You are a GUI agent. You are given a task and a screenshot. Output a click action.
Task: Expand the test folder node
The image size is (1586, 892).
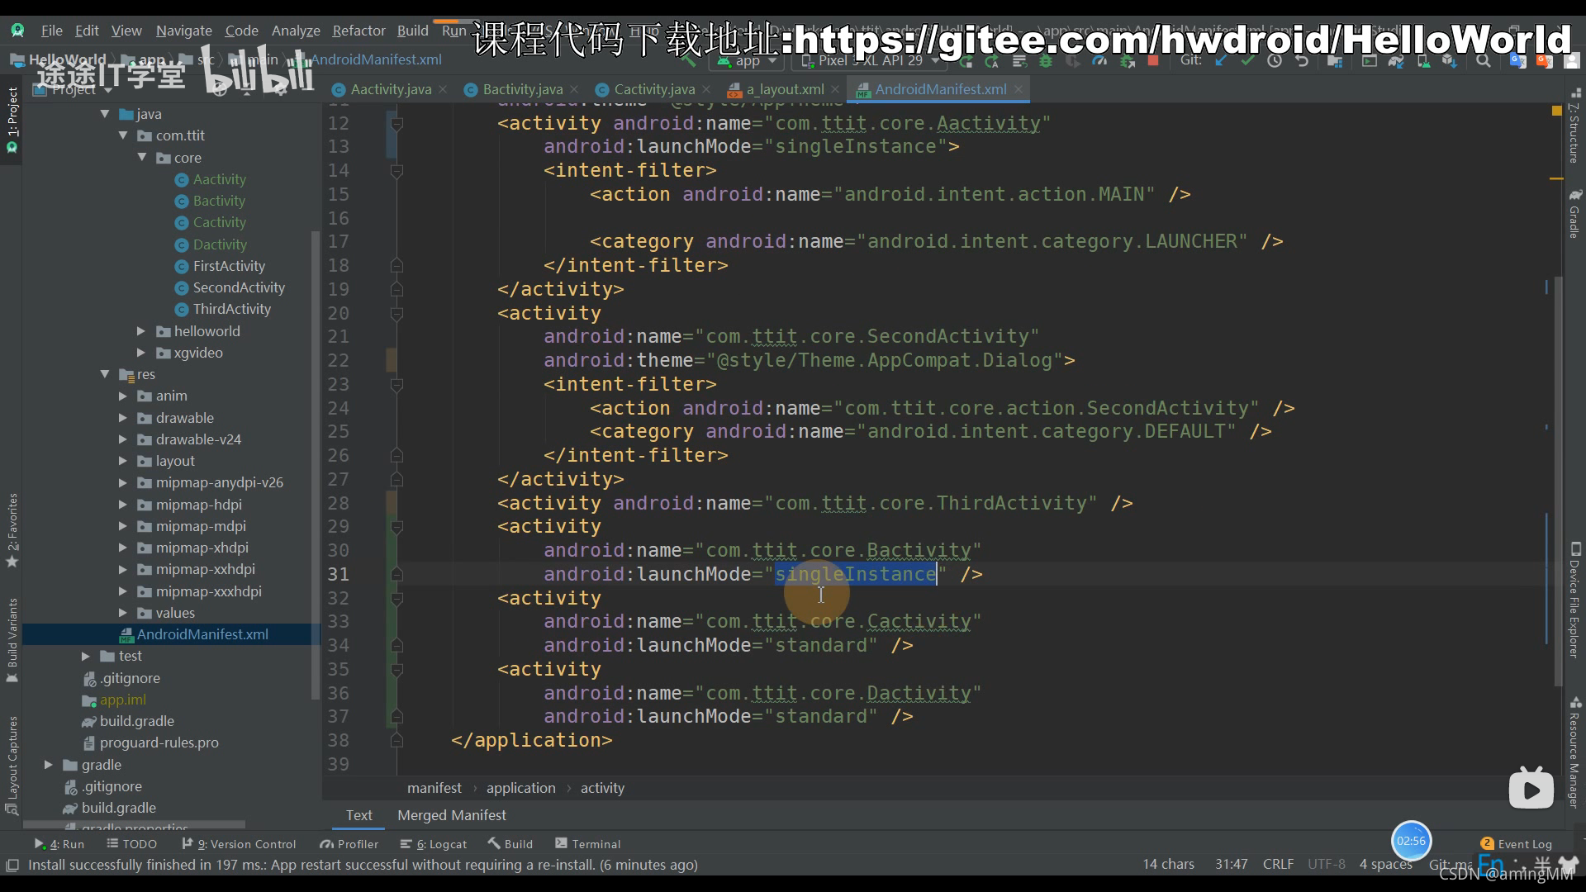pyautogui.click(x=86, y=656)
